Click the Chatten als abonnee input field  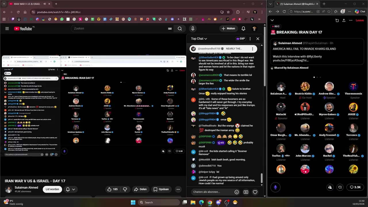tap(212, 192)
